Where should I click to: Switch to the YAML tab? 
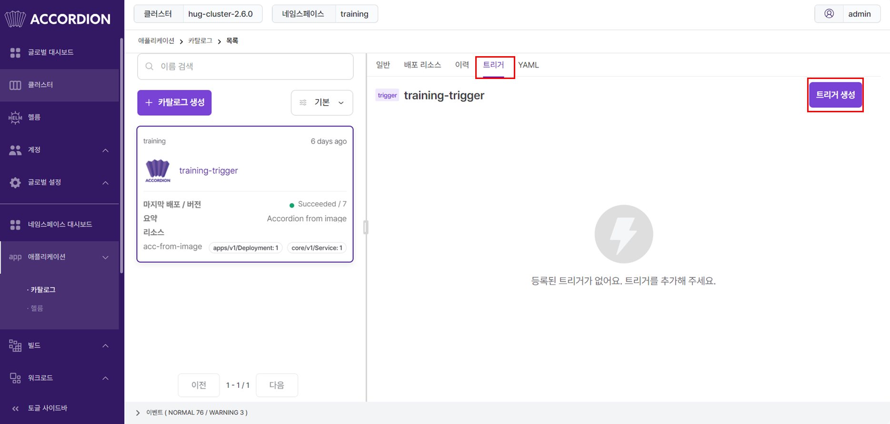(x=529, y=65)
